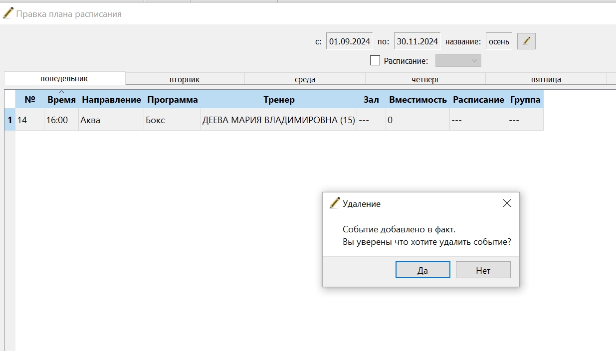616x351 pixels.
Task: Click the end date field 30.11.2024
Action: pyautogui.click(x=417, y=41)
